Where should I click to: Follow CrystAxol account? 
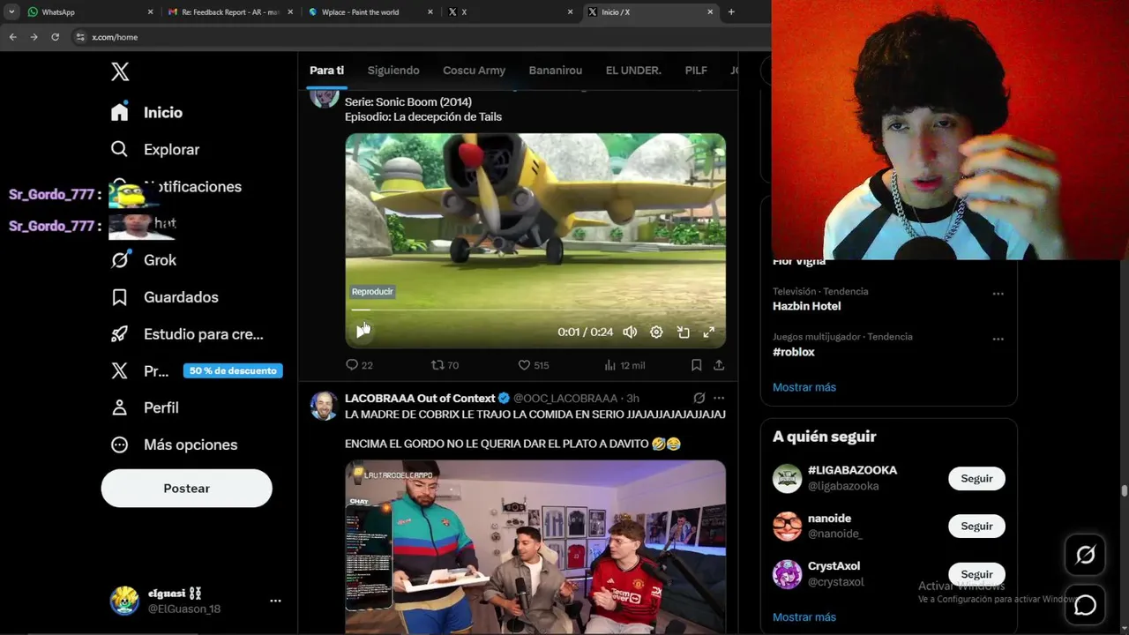(976, 574)
